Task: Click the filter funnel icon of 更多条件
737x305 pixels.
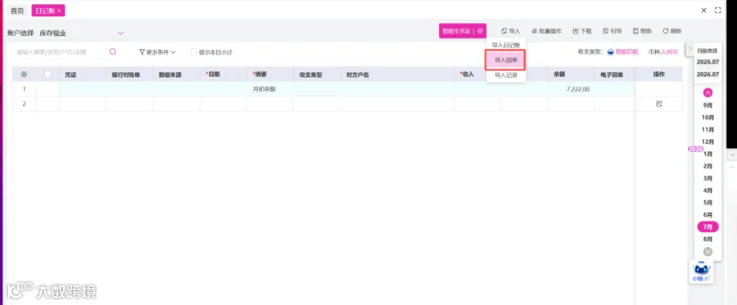Action: [x=142, y=52]
